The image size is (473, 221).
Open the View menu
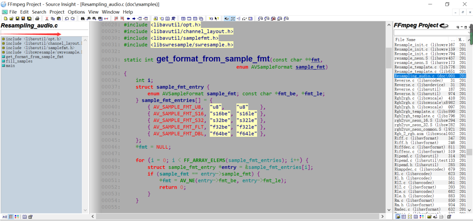(x=94, y=12)
